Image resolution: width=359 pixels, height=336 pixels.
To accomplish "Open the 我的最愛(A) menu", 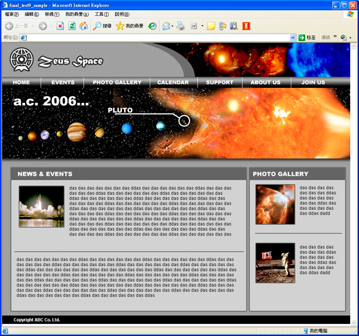I will click(77, 14).
